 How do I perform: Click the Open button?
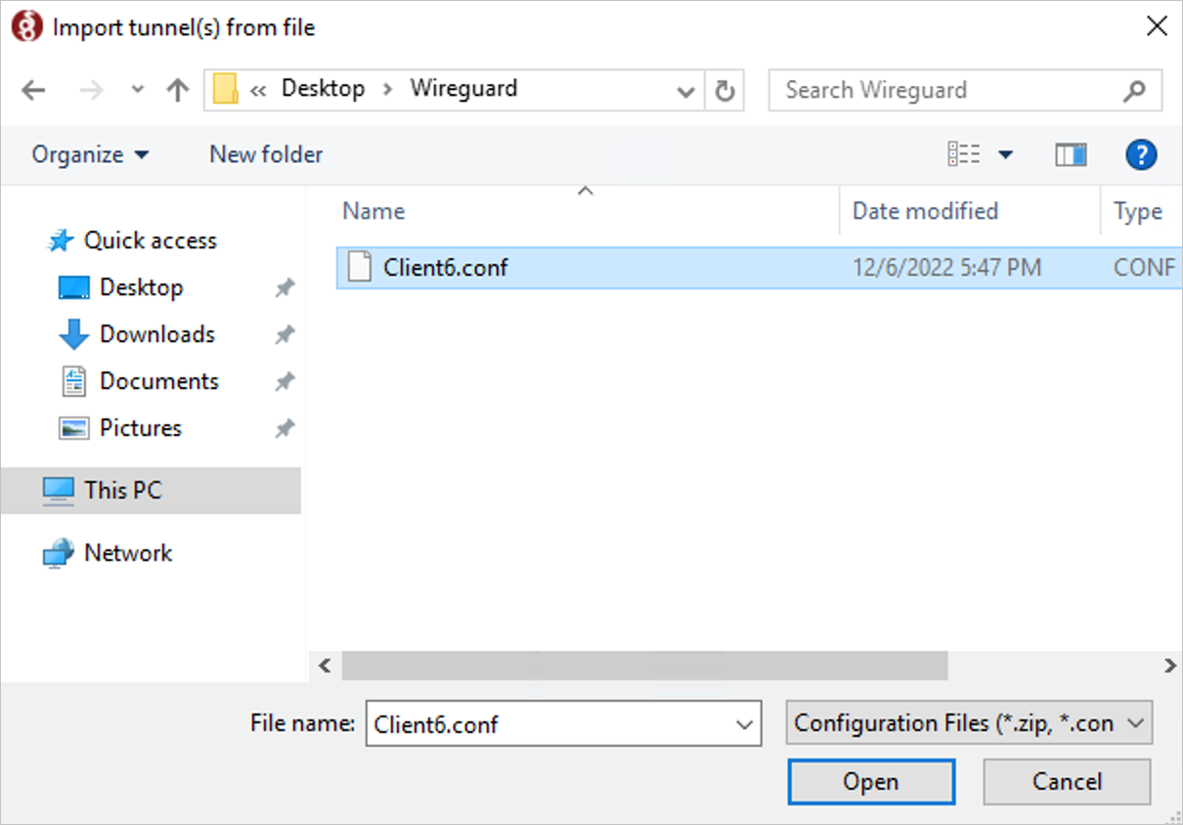tap(871, 782)
